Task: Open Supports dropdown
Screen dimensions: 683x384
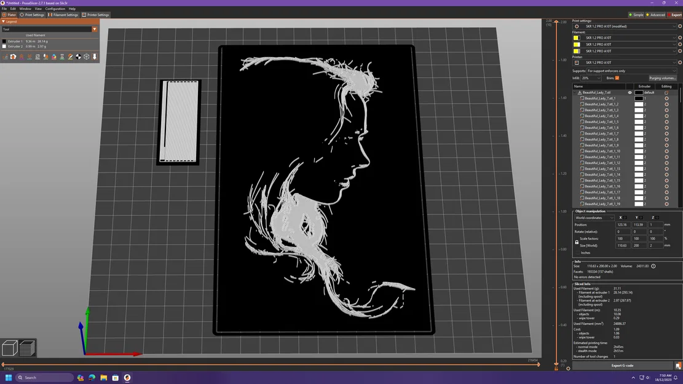Action: coord(631,71)
